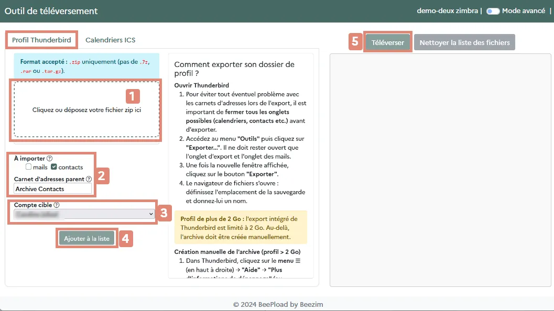Click the Format accepté info banner
554x311 pixels.
click(86, 66)
